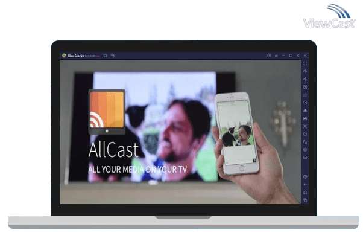
Task: Open the settings gear in the sidebar
Action: pos(305,176)
